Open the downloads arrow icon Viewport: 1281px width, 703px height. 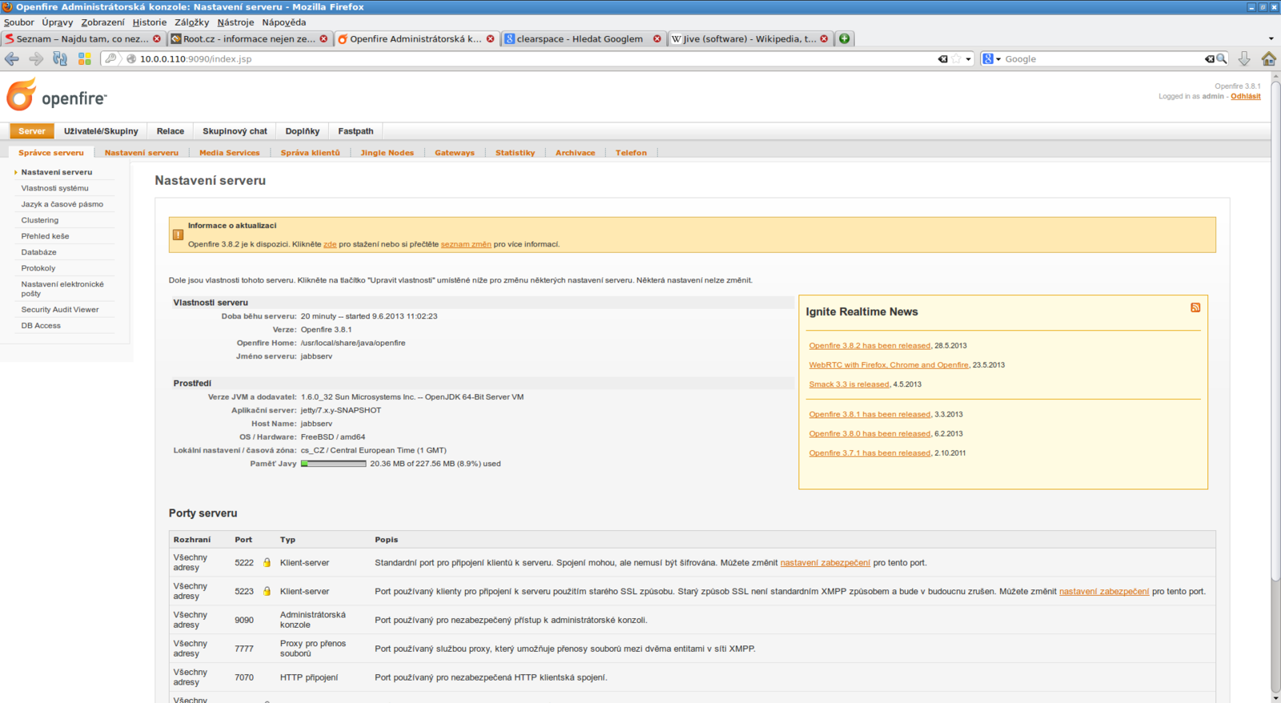pyautogui.click(x=1244, y=58)
